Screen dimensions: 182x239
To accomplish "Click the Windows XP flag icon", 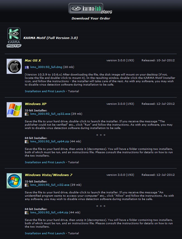I will 14,110.
